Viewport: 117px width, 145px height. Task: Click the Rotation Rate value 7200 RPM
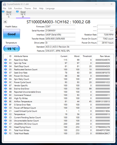[105, 35]
